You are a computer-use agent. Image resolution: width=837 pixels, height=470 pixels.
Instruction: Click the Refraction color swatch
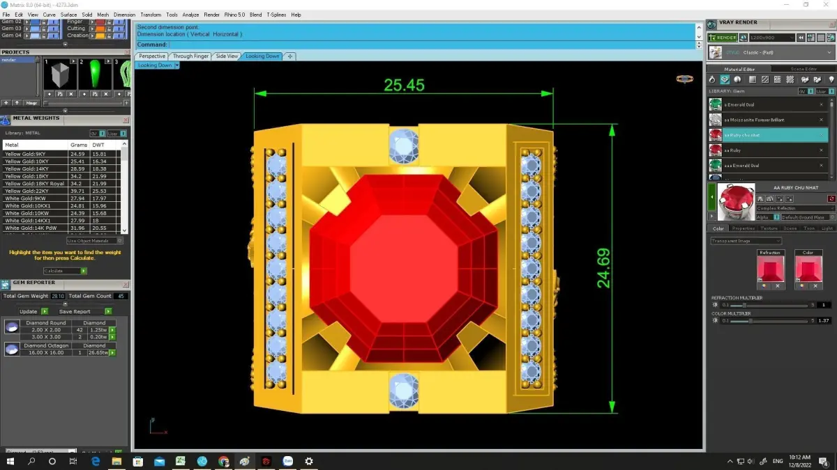pyautogui.click(x=770, y=268)
